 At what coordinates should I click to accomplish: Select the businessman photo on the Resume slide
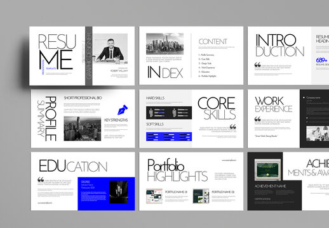[x=111, y=49]
